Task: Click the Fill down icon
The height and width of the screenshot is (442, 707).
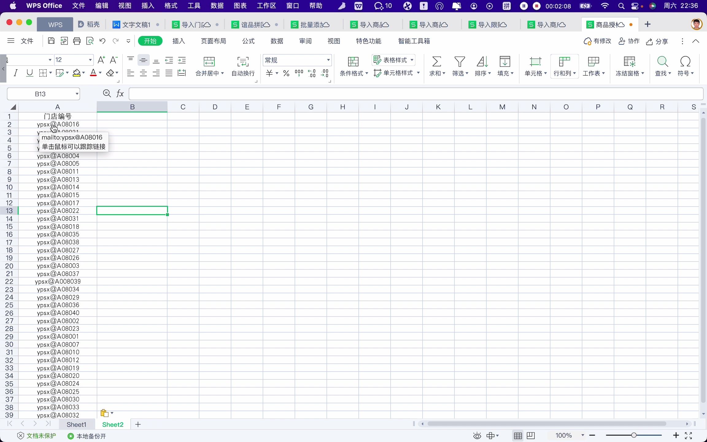Action: 505,61
